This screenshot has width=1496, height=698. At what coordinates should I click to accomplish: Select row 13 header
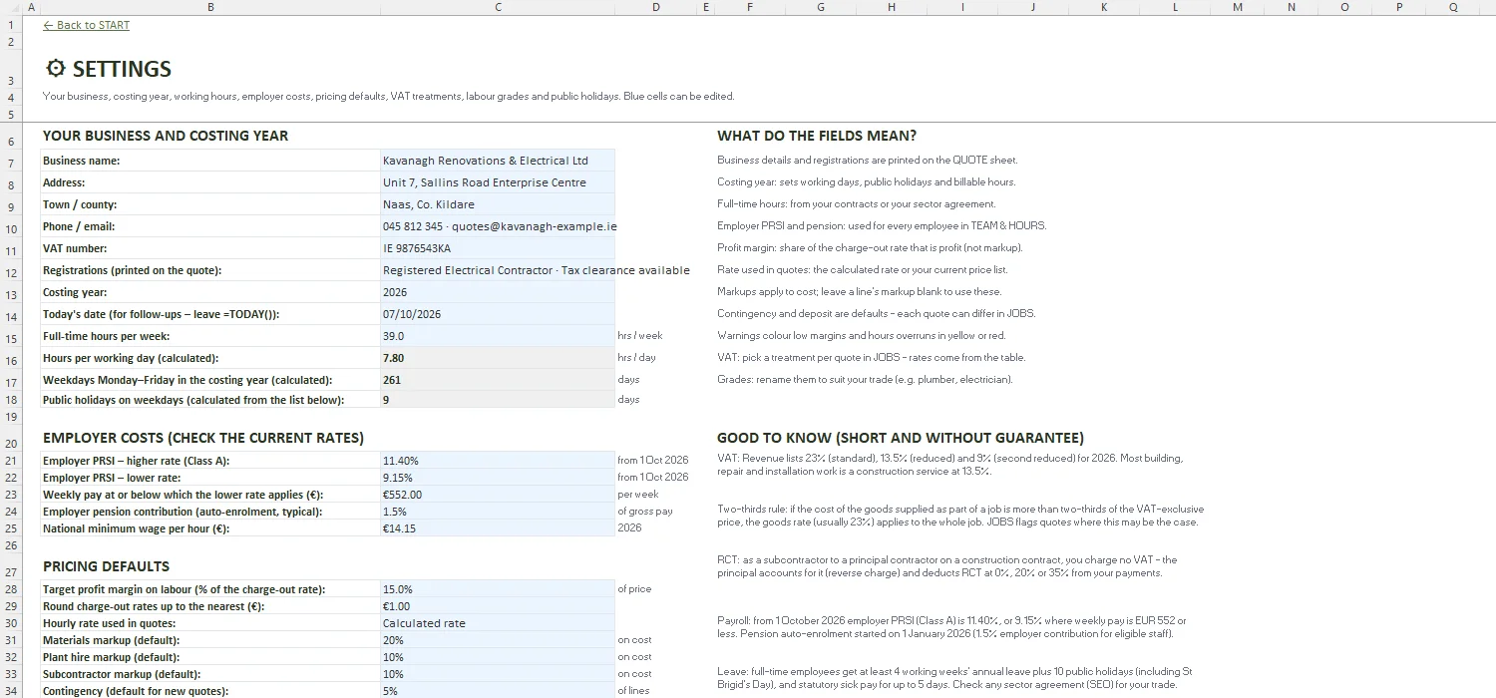(11, 294)
